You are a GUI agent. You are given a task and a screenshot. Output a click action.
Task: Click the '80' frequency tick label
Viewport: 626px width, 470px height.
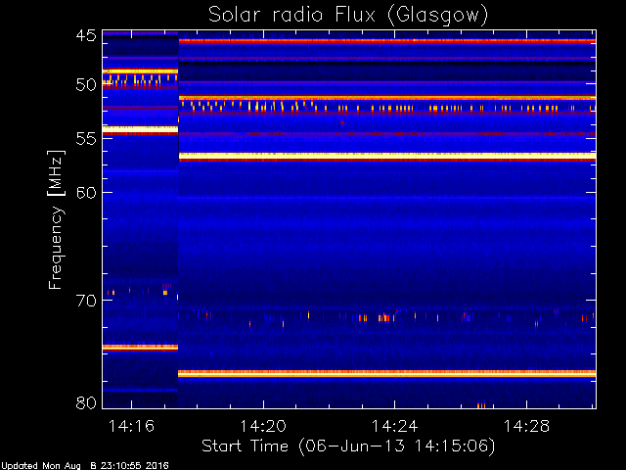click(86, 402)
